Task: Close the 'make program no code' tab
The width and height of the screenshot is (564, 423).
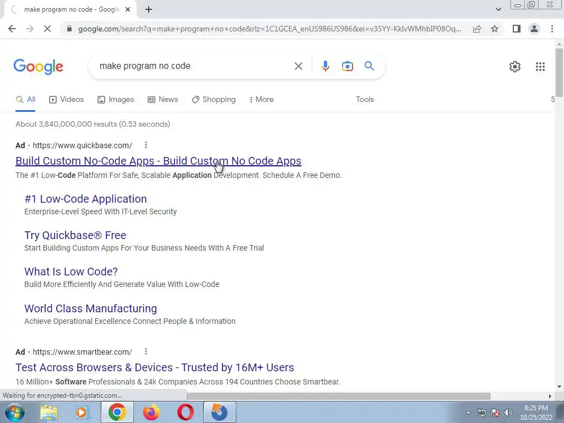Action: [x=128, y=10]
